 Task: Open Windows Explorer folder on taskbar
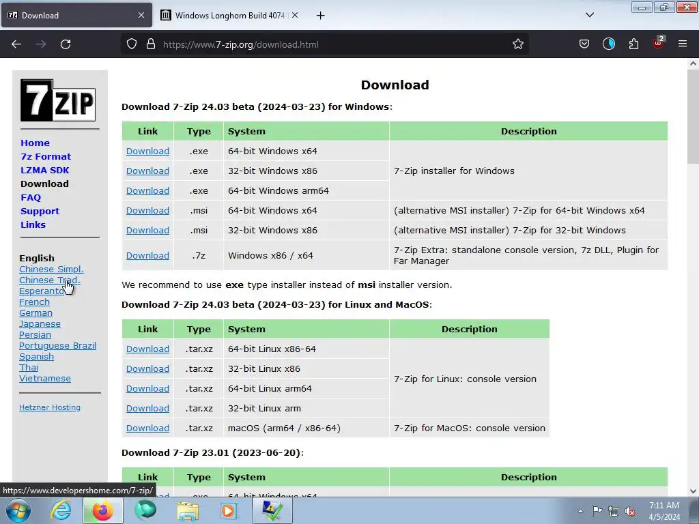tap(188, 510)
